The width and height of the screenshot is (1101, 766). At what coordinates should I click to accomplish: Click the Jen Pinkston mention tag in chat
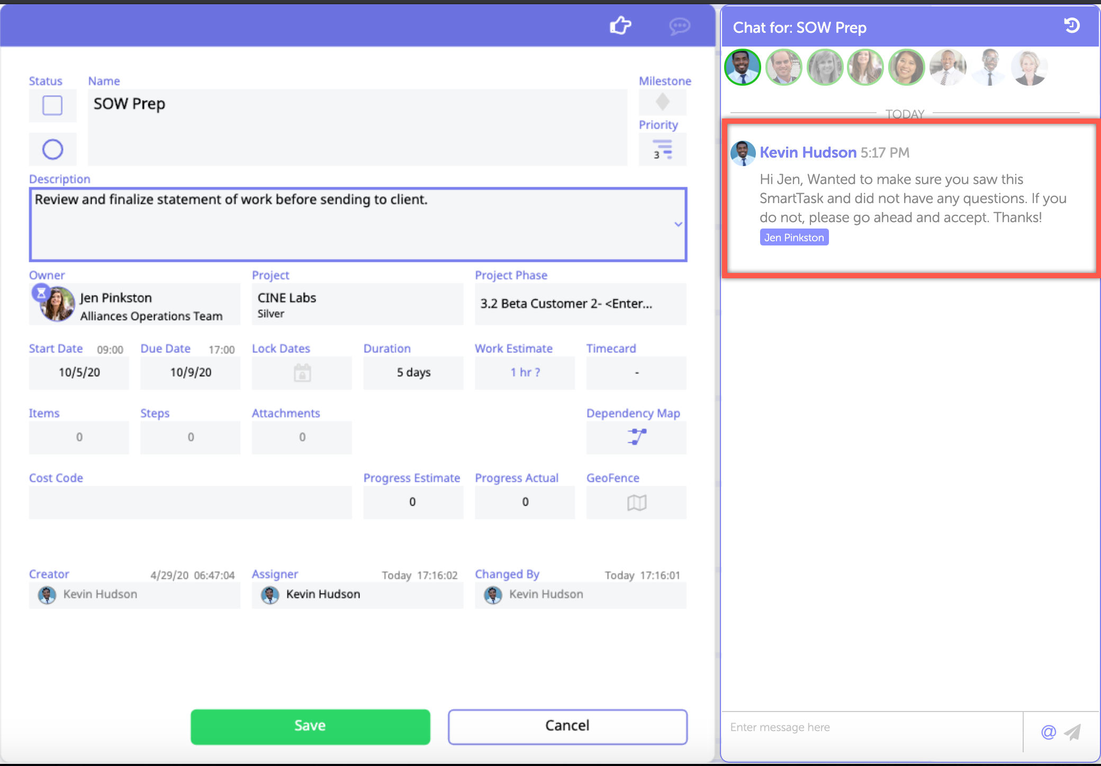pos(794,238)
